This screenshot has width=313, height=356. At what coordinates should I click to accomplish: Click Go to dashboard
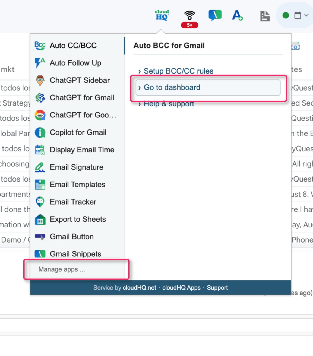(208, 87)
